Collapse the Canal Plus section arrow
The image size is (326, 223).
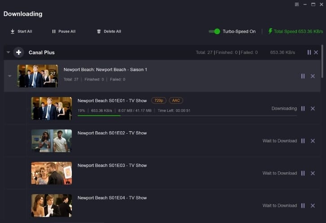pos(9,52)
